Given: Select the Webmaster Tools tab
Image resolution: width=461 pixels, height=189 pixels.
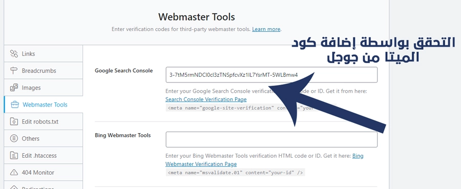Looking at the screenshot, I should click(x=44, y=104).
